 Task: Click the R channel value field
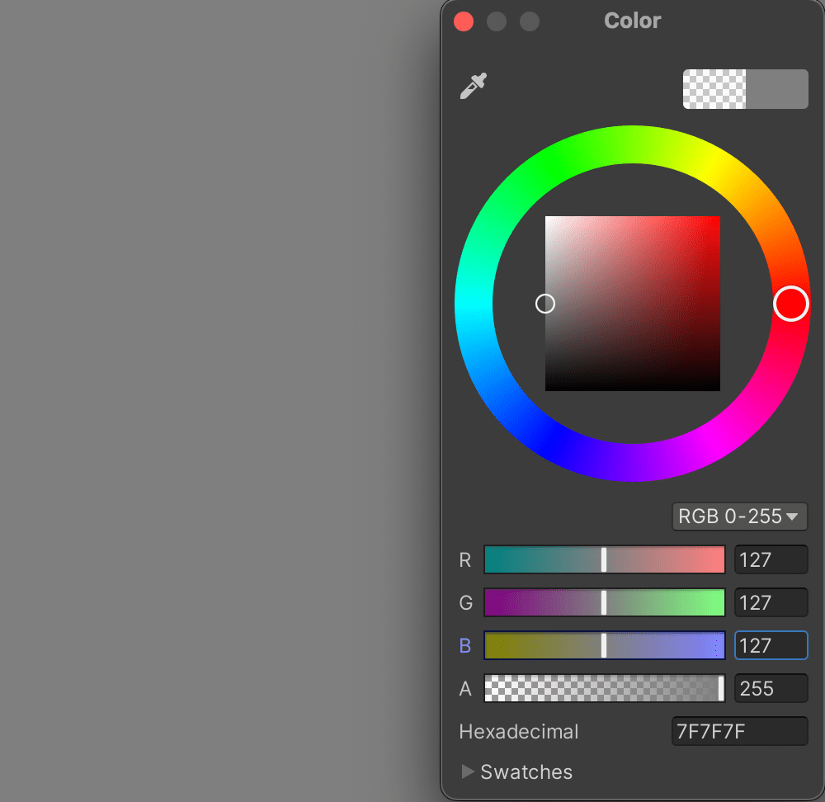[x=771, y=560]
